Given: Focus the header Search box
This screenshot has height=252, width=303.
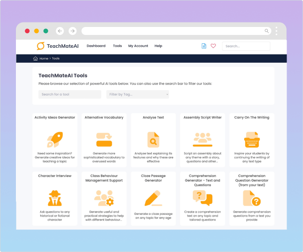Looking at the screenshot, I should pos(245,46).
